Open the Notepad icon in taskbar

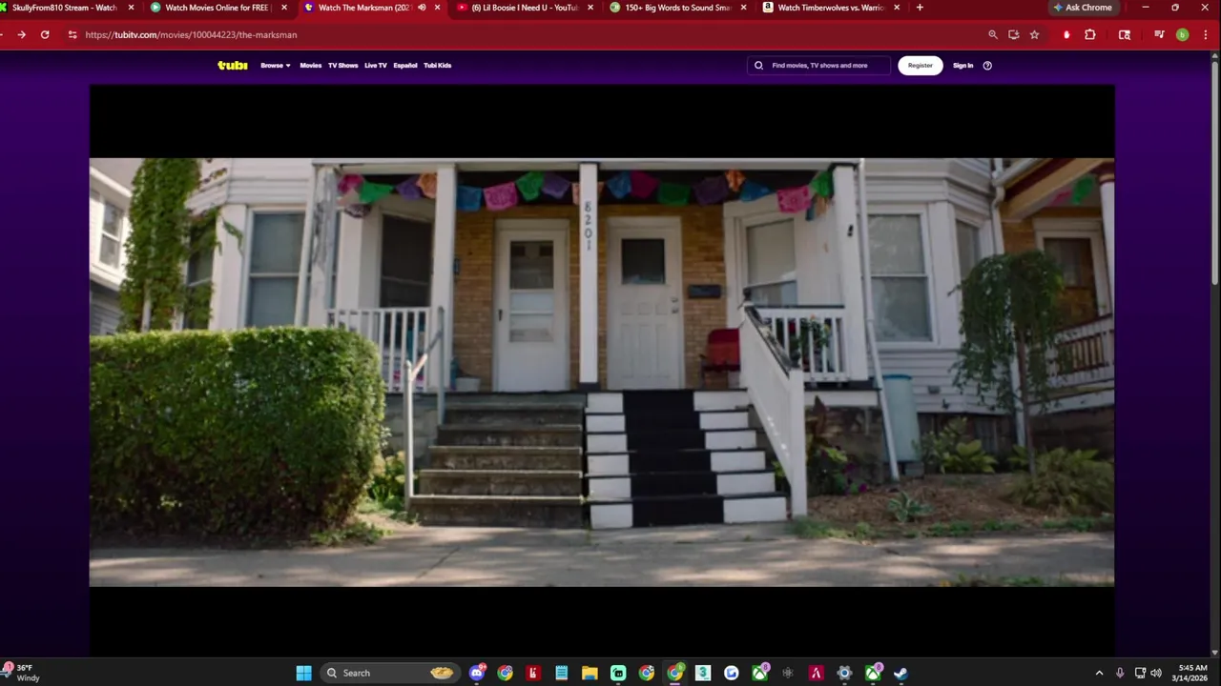[562, 674]
